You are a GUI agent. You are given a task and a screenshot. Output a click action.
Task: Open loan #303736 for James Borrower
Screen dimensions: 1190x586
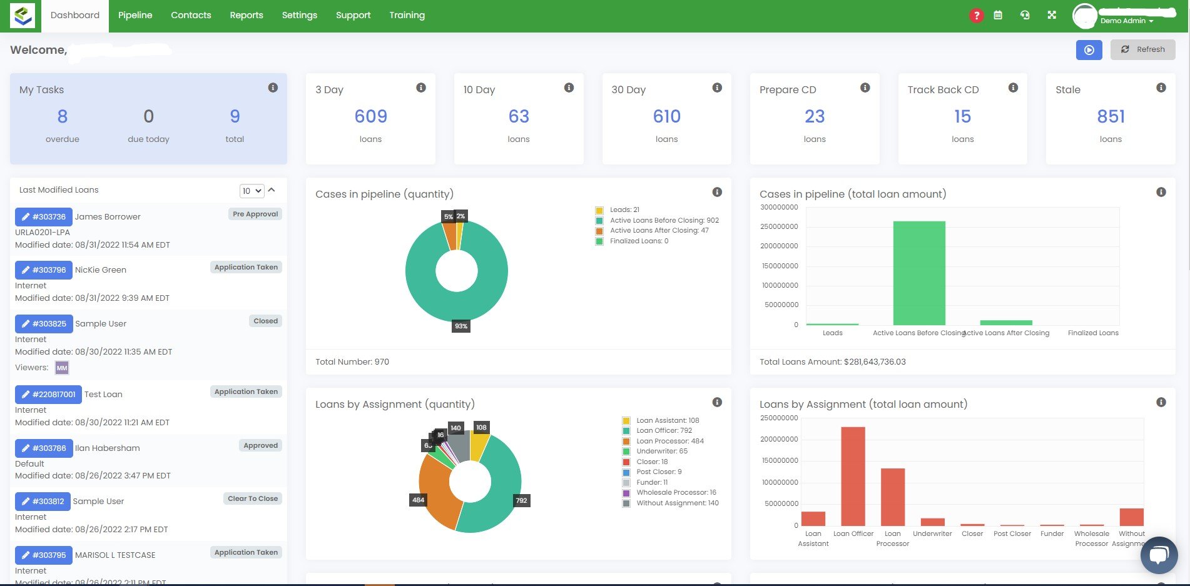pyautogui.click(x=43, y=217)
